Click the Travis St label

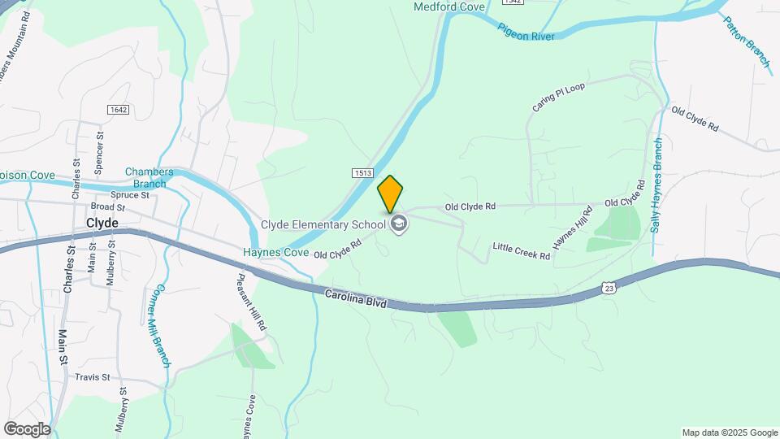[x=92, y=377]
